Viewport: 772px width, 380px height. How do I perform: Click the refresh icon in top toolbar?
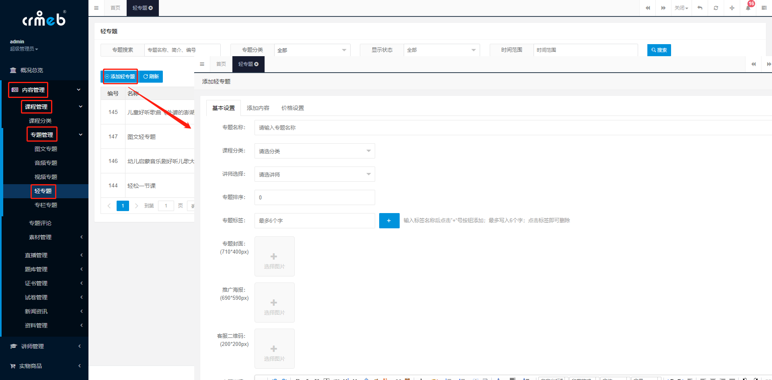pyautogui.click(x=716, y=8)
